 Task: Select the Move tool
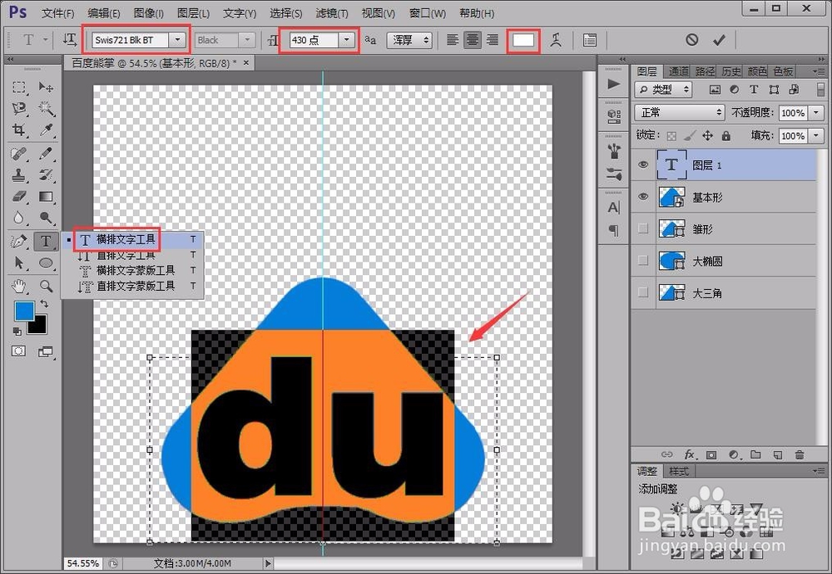46,87
